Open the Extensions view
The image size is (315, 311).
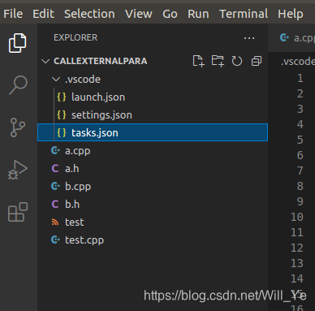18,212
